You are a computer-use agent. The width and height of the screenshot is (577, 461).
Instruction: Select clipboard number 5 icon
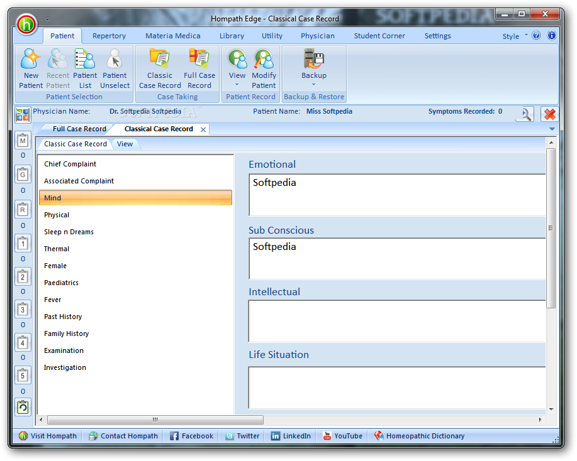coord(23,376)
